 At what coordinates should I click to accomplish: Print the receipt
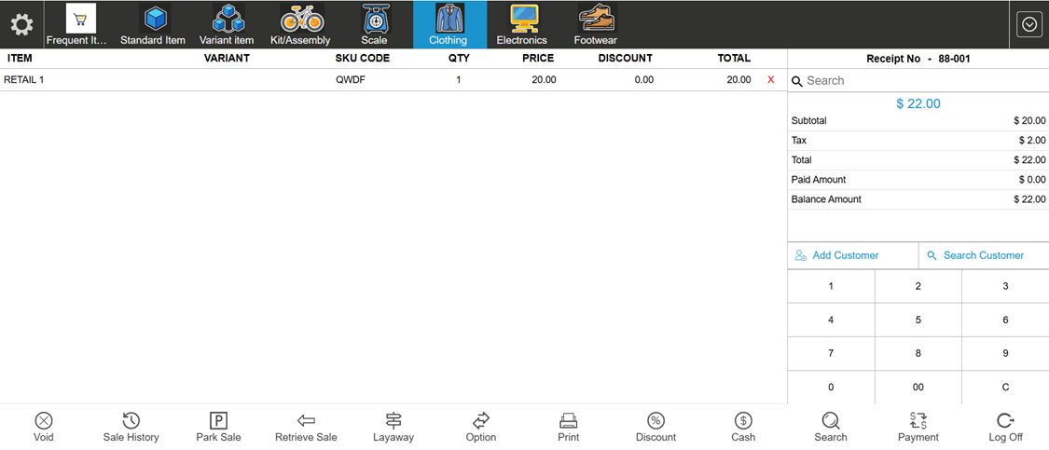tap(568, 421)
